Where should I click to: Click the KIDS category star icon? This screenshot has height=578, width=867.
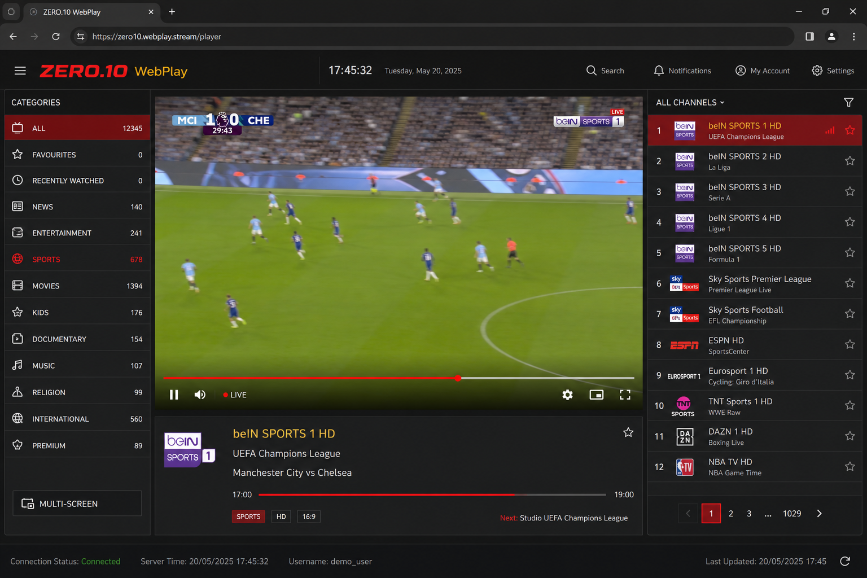17,312
